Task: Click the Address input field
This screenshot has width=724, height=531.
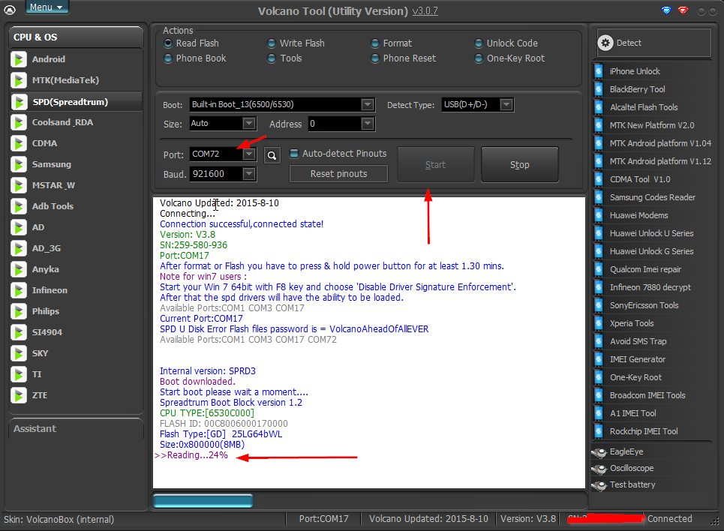Action: tap(335, 124)
